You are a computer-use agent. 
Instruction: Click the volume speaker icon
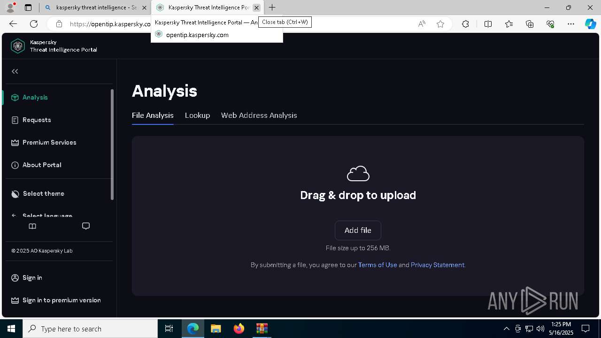click(x=540, y=329)
